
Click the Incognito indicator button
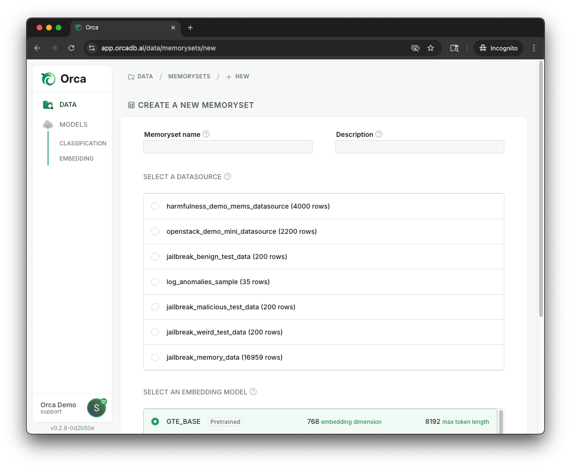tap(498, 48)
